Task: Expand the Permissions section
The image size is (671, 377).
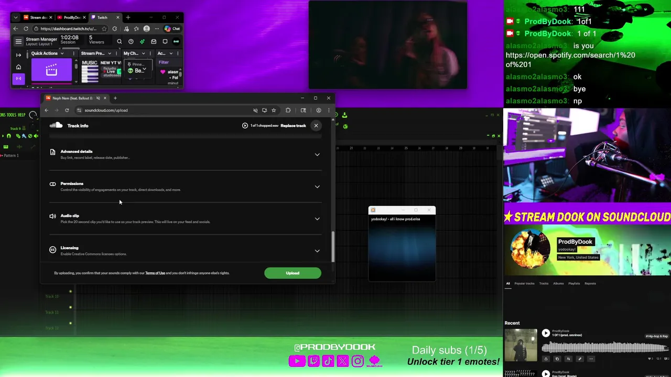Action: (317, 186)
